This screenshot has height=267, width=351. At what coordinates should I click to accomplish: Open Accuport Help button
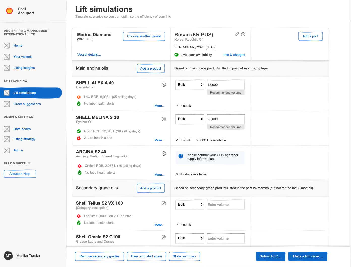point(20,174)
